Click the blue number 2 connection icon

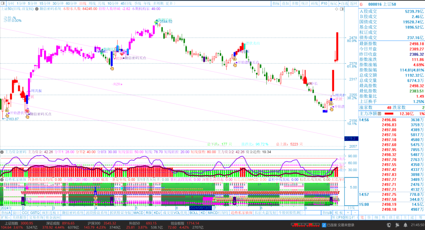click(x=324, y=225)
